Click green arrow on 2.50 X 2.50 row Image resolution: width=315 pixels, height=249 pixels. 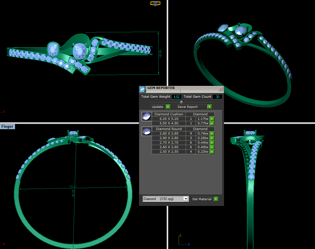(x=212, y=152)
